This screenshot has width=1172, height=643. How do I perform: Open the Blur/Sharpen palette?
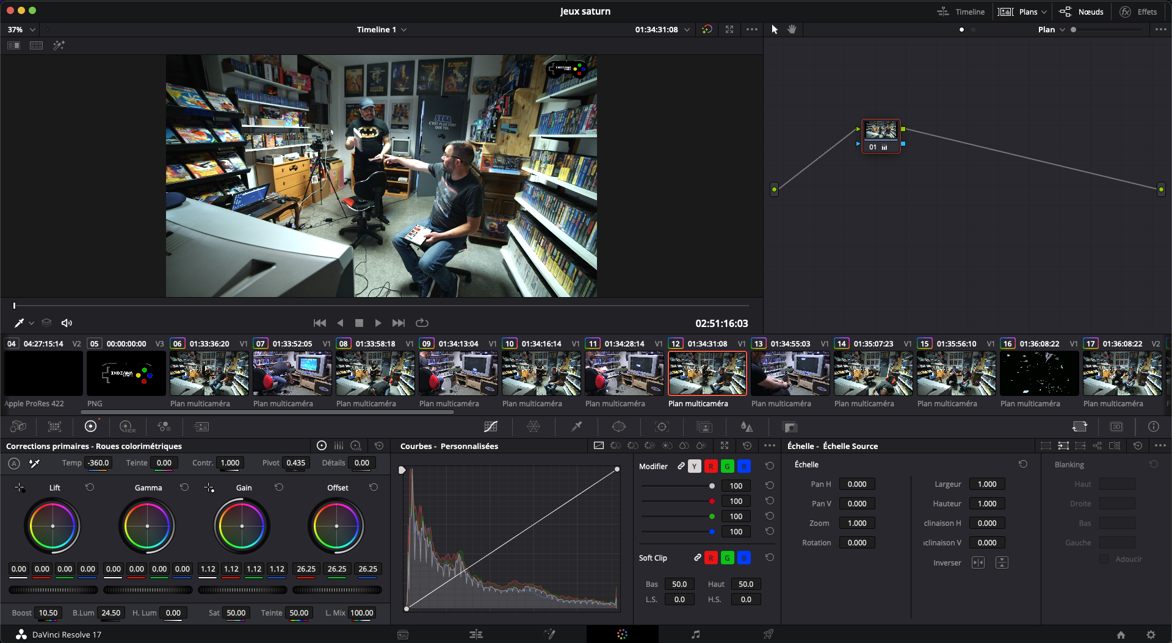click(x=747, y=427)
